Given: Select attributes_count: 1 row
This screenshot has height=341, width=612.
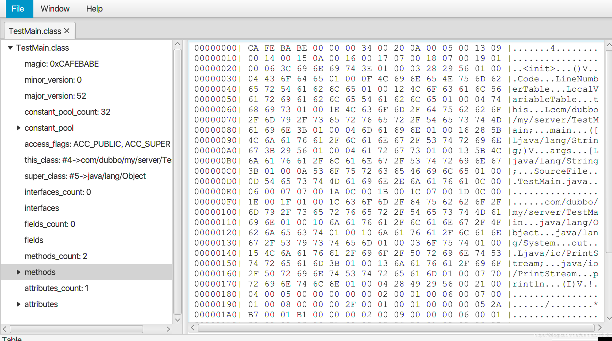Looking at the screenshot, I should tap(86, 288).
